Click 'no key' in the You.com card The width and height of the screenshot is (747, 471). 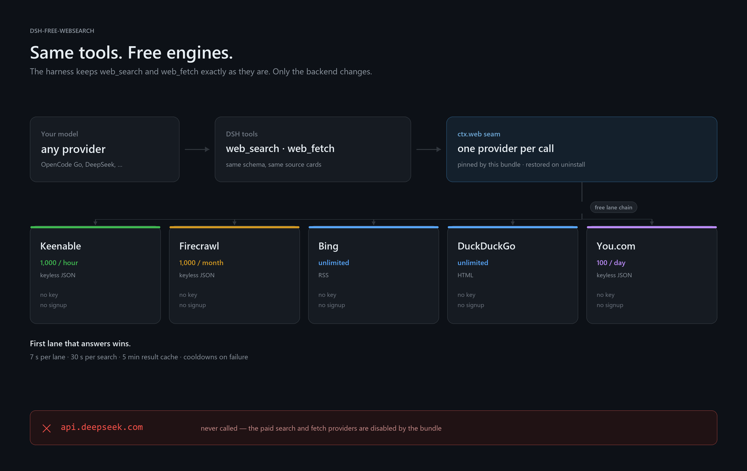[606, 295]
